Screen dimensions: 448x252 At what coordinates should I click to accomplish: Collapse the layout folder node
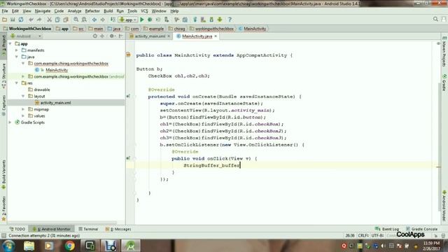click(x=23, y=97)
